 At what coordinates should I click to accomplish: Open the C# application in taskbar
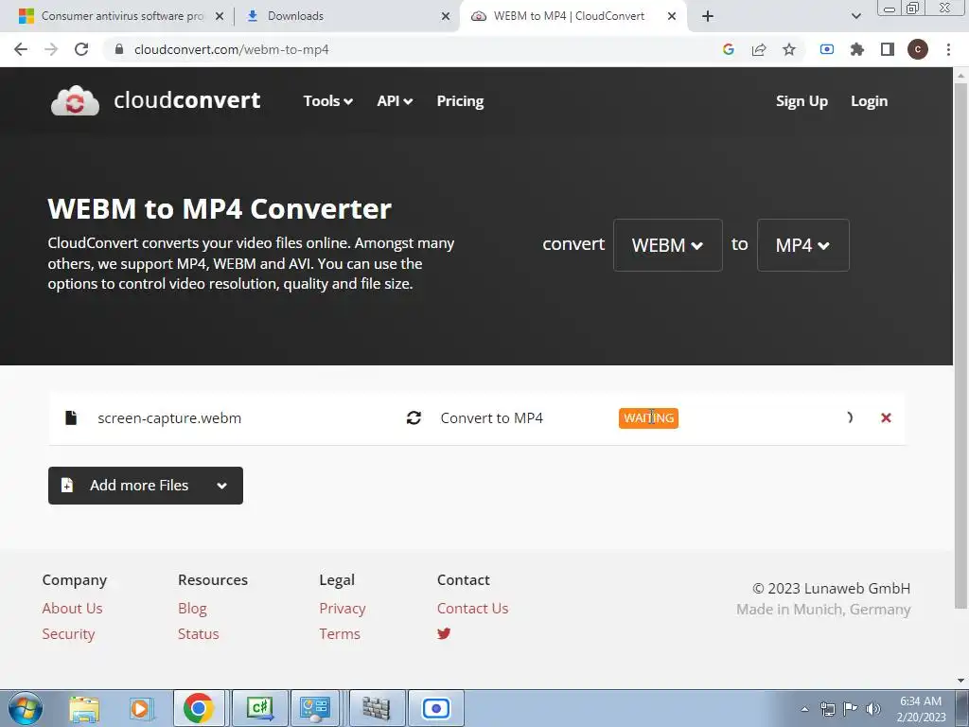(x=259, y=708)
